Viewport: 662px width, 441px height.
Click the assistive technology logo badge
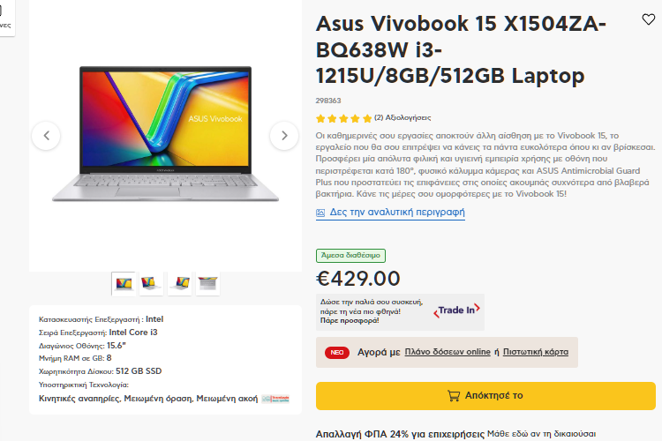[275, 399]
